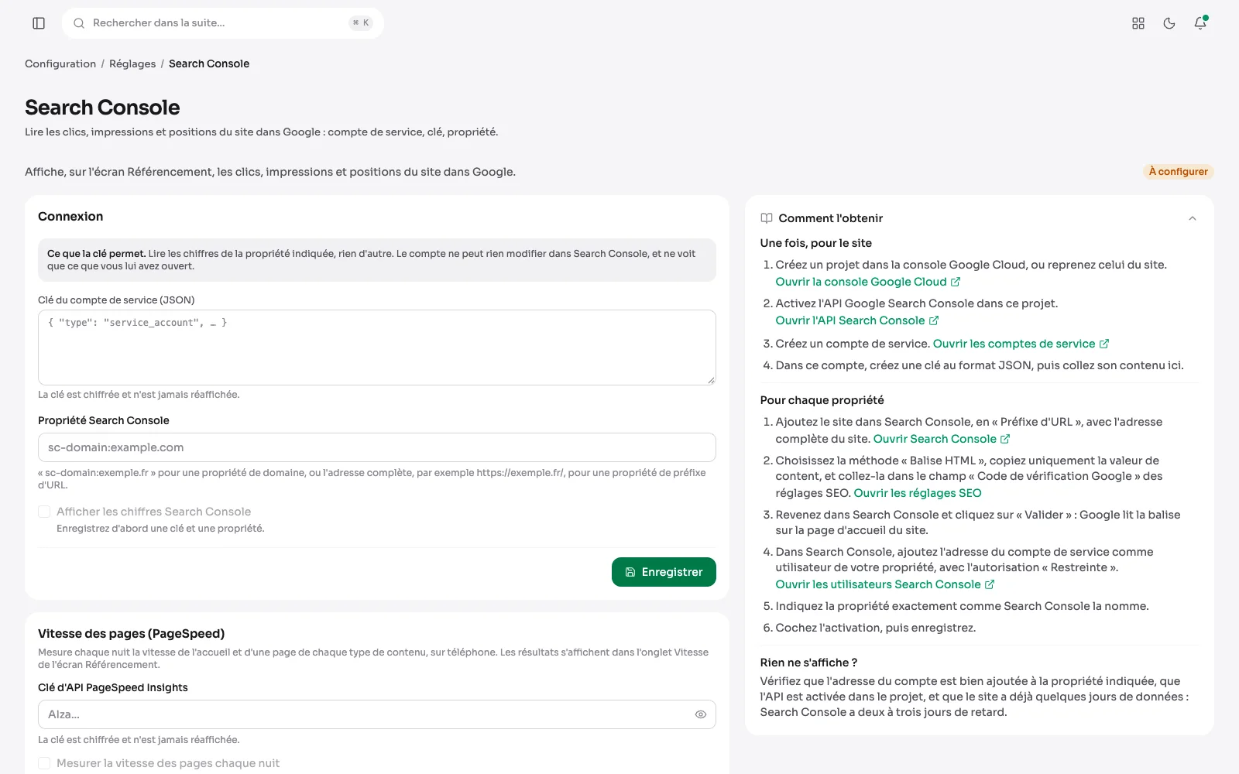Click Search Console breadcrumb item
The width and height of the screenshot is (1239, 774).
[209, 63]
